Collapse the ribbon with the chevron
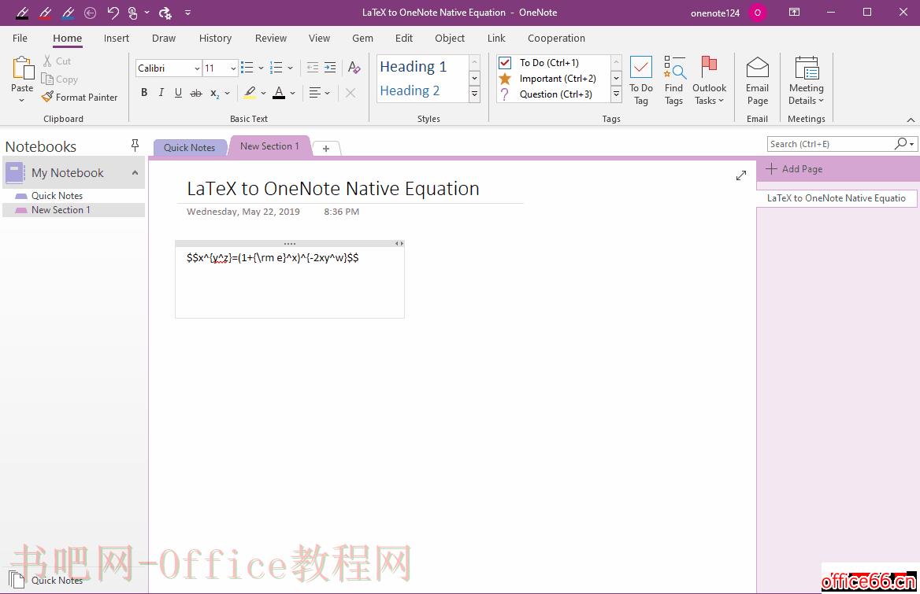The image size is (920, 594). tap(911, 120)
